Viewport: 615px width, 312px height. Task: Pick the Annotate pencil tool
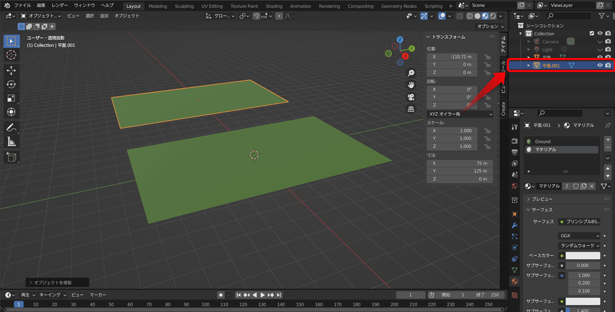(12, 128)
